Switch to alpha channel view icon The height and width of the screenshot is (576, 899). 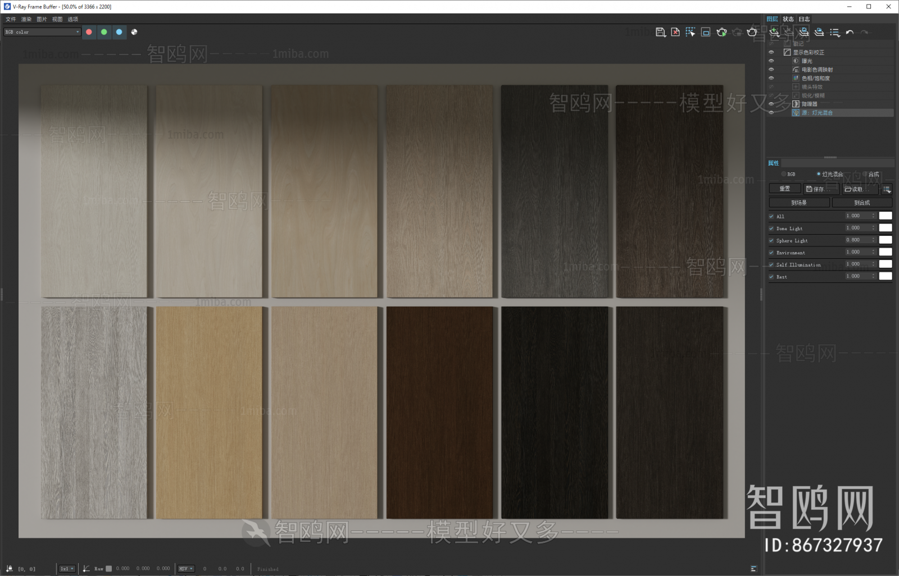pos(134,32)
